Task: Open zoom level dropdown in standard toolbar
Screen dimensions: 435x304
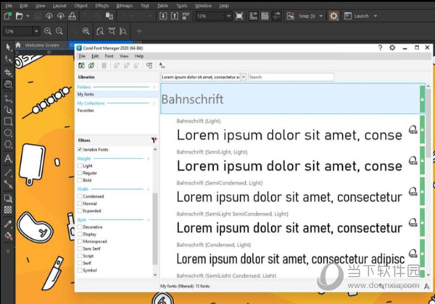Action: pyautogui.click(x=228, y=16)
